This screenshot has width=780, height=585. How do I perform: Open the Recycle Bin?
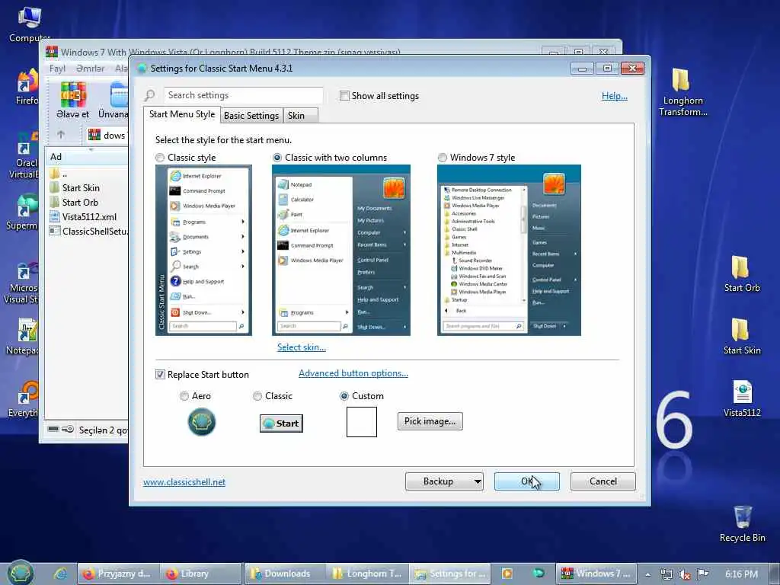tap(742, 524)
